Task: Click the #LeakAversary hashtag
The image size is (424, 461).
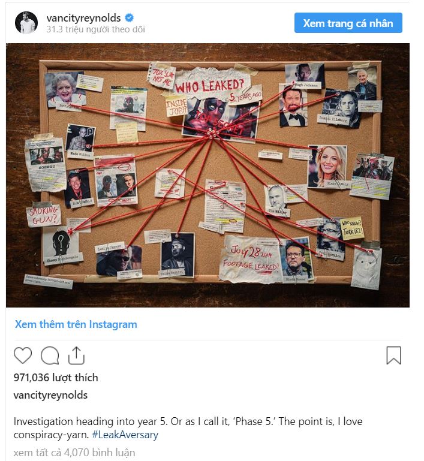Action: [125, 435]
